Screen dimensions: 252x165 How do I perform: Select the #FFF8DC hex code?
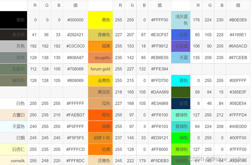coord(75,161)
